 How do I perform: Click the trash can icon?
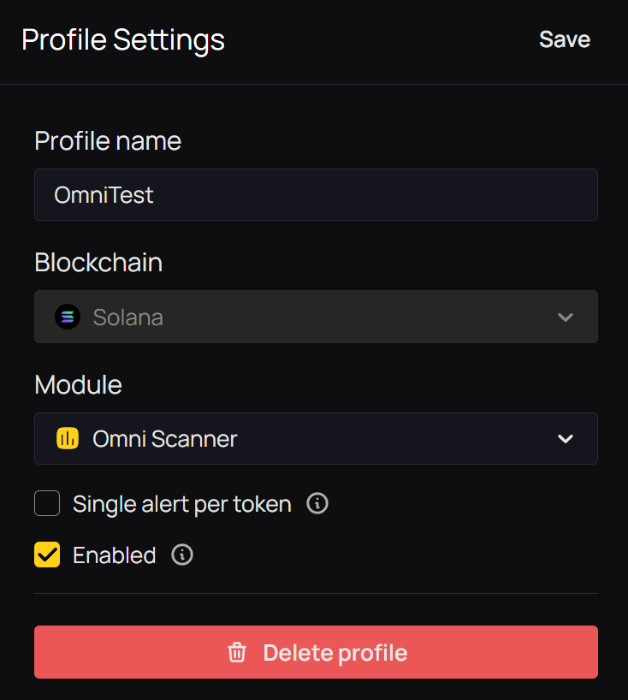(x=237, y=652)
